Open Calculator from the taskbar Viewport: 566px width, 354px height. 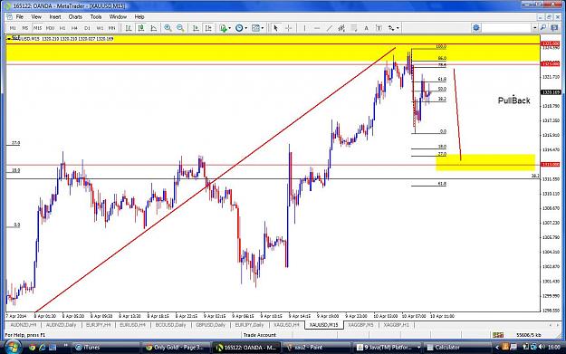(456, 347)
